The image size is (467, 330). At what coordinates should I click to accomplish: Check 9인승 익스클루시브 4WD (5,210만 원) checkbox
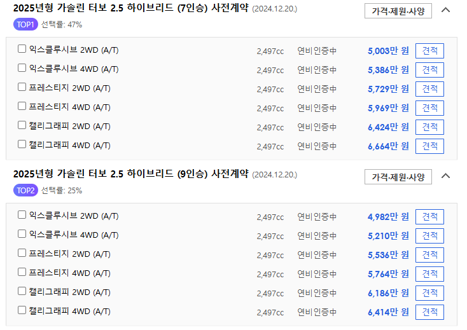(x=22, y=234)
